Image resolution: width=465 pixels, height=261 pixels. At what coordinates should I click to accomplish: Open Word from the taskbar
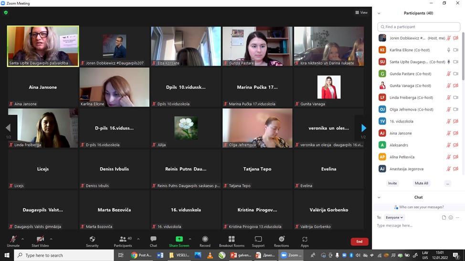[160, 255]
